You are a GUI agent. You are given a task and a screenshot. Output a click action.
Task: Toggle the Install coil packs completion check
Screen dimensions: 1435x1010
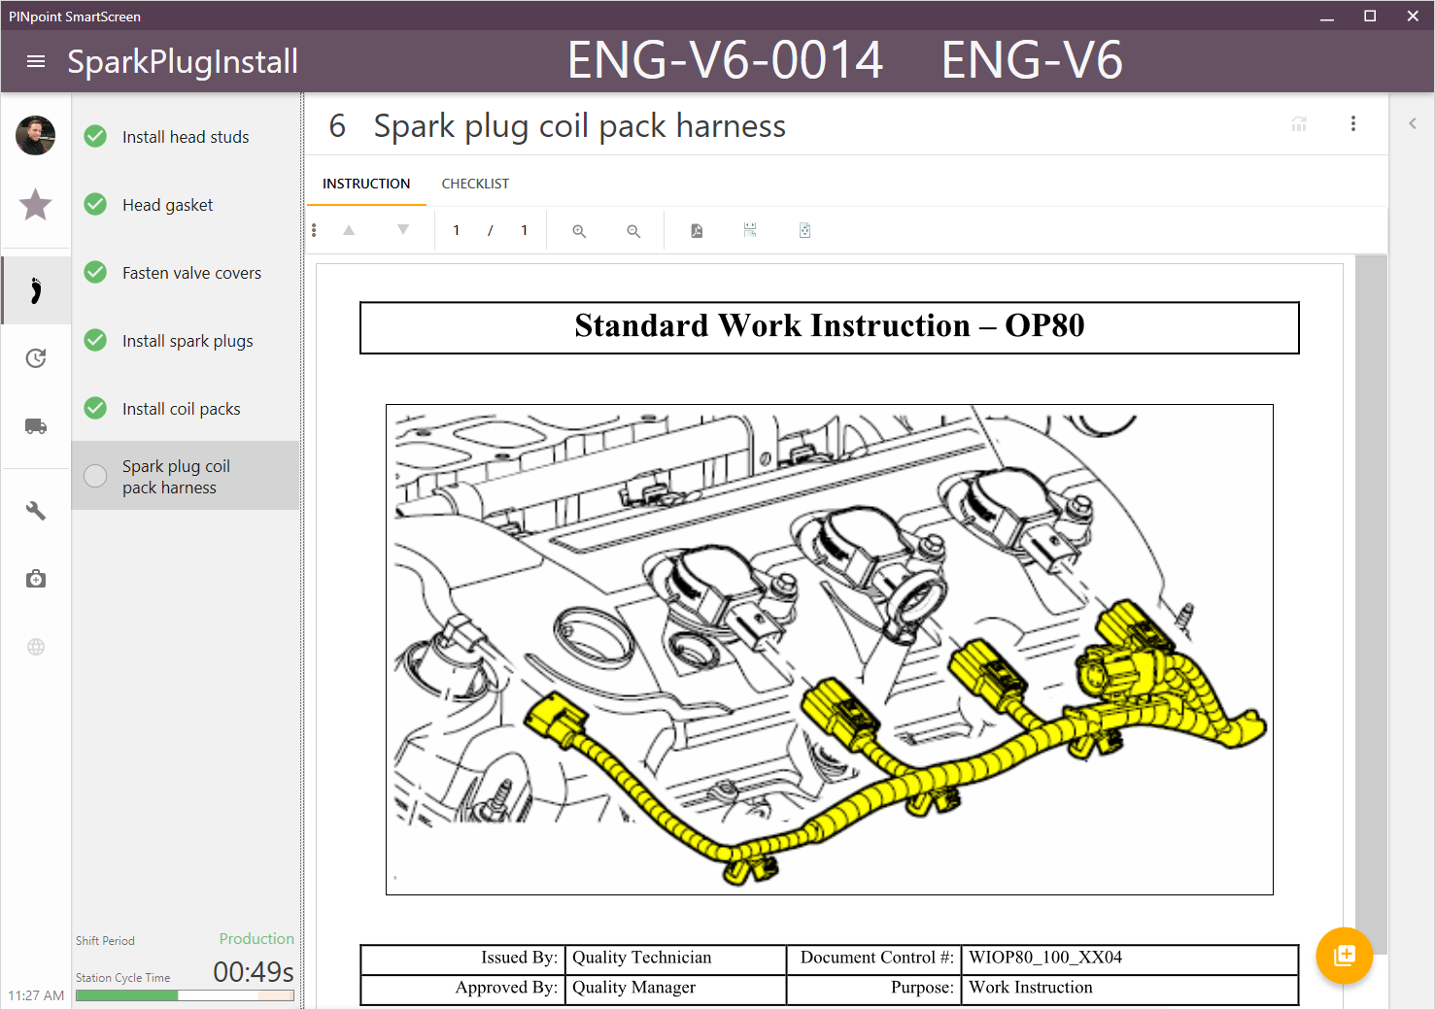[95, 408]
